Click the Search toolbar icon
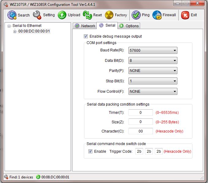 12,15
